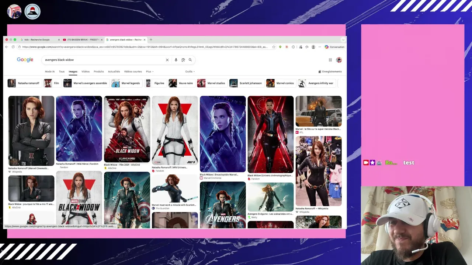Viewport: 472px width, 265px height.
Task: Select the 'avengers black widow' browser tab
Action: pyautogui.click(x=126, y=40)
